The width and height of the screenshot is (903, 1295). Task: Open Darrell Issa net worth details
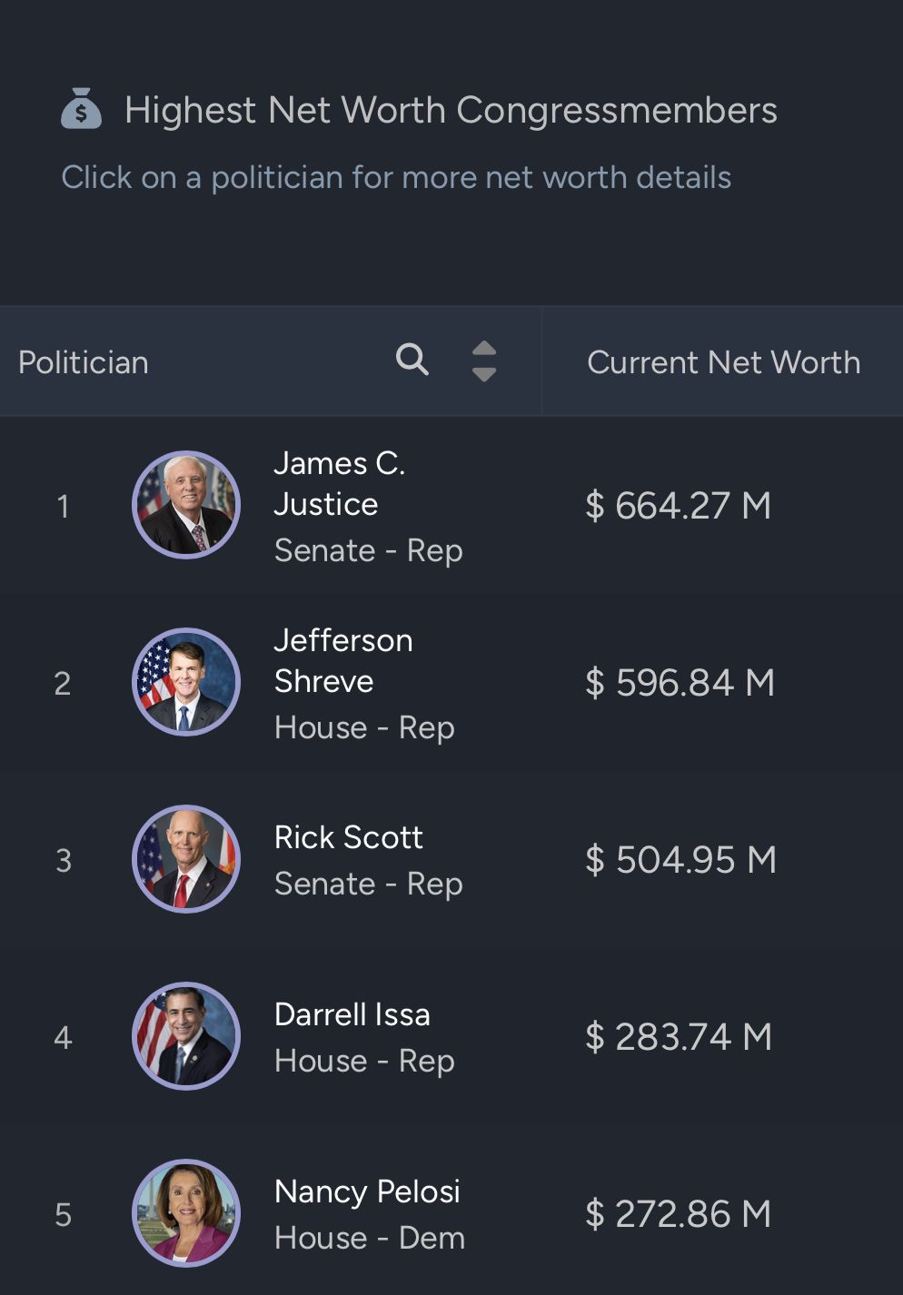(352, 1014)
